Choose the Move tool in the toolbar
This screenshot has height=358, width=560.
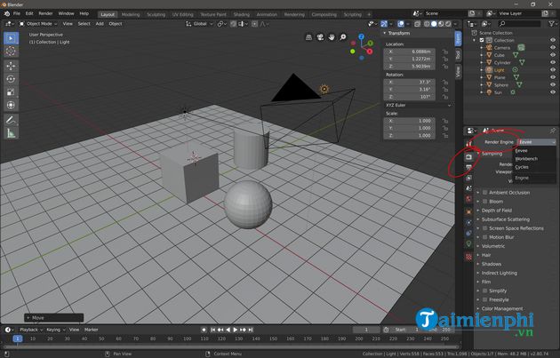point(12,66)
